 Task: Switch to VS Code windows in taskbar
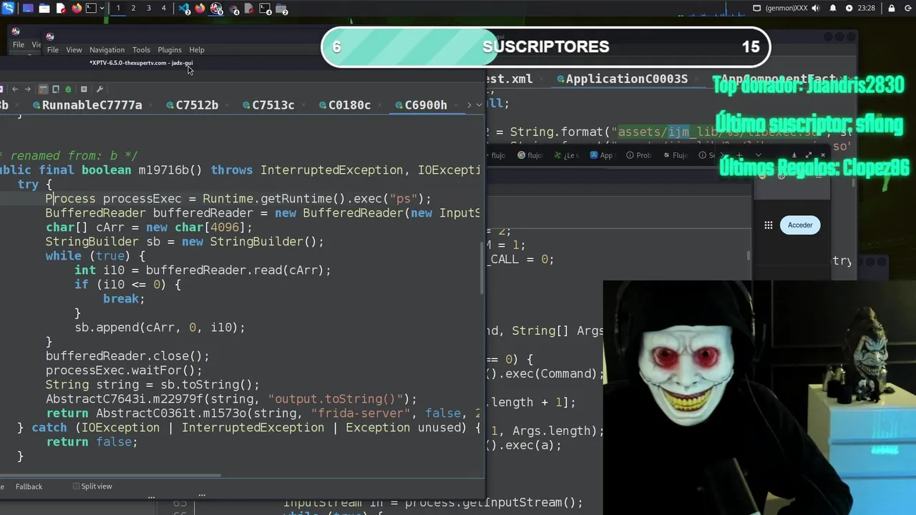coord(184,9)
